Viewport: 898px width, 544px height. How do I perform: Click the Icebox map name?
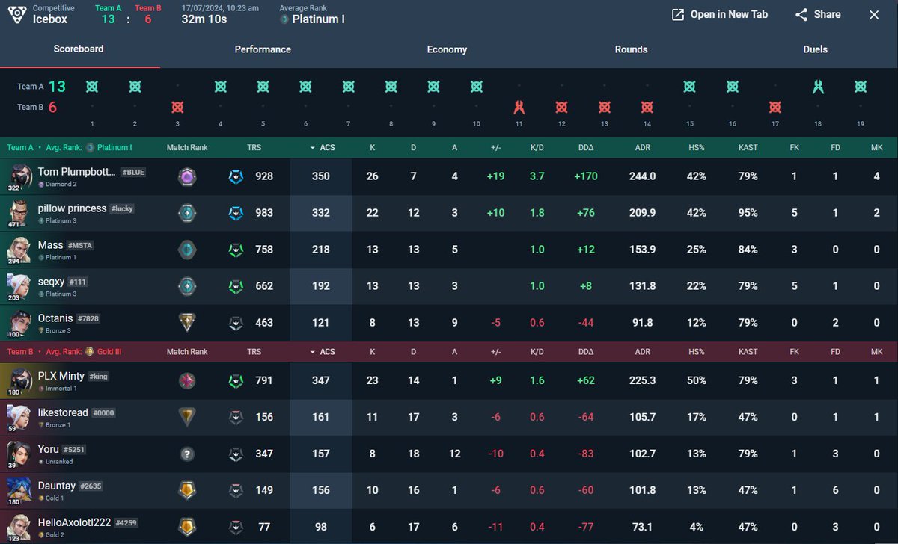pos(49,19)
